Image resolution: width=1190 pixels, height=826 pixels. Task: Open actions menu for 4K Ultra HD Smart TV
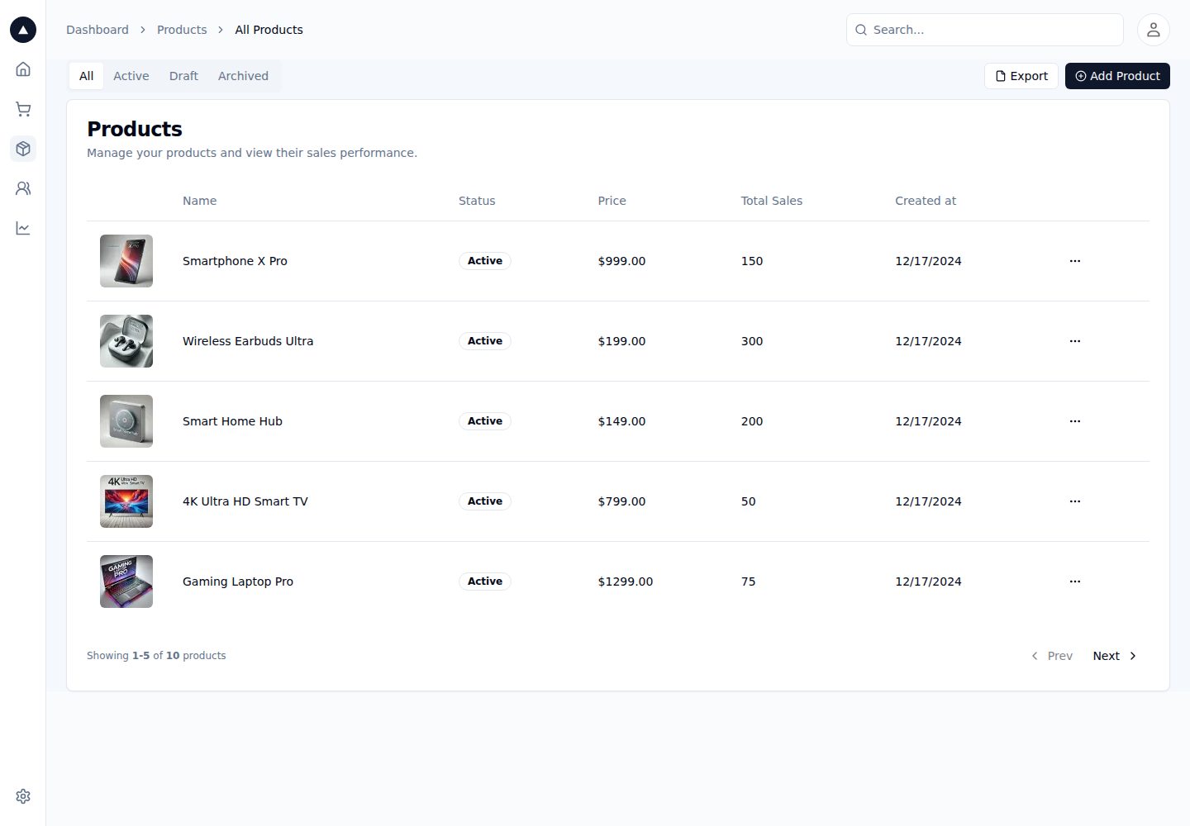tap(1075, 501)
